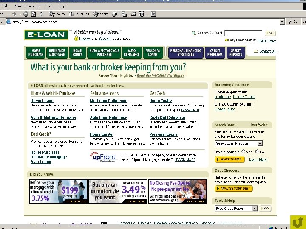Image resolution: width=306 pixels, height=229 pixels.
Task: Click the magnifier icon next to Search E-LOAN
Action: click(194, 33)
